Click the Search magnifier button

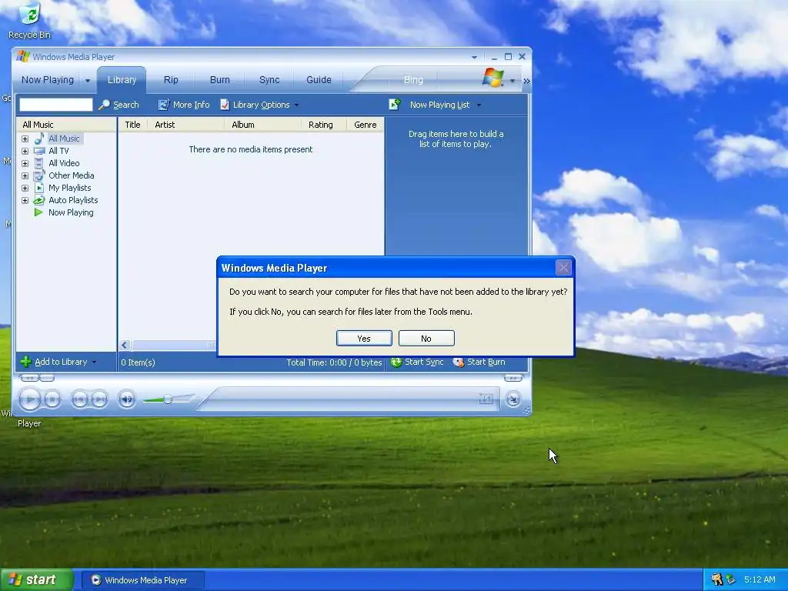[x=119, y=105]
